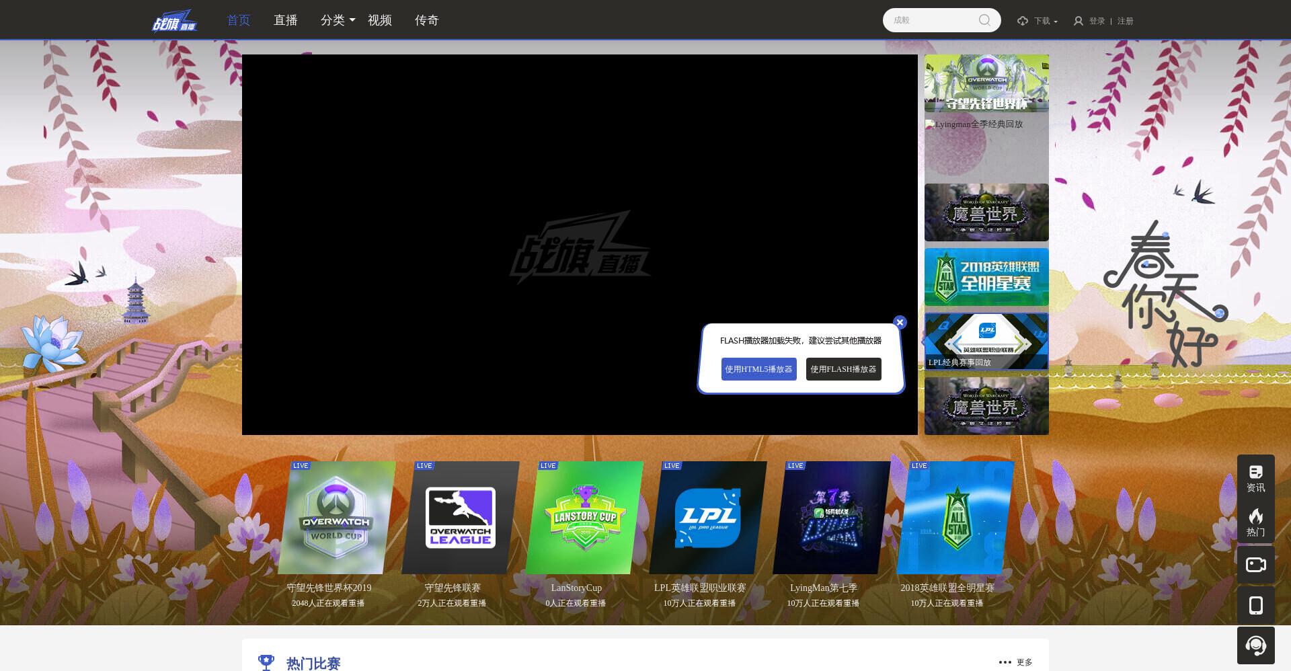
Task: Open the 首页 home tab
Action: 239,20
